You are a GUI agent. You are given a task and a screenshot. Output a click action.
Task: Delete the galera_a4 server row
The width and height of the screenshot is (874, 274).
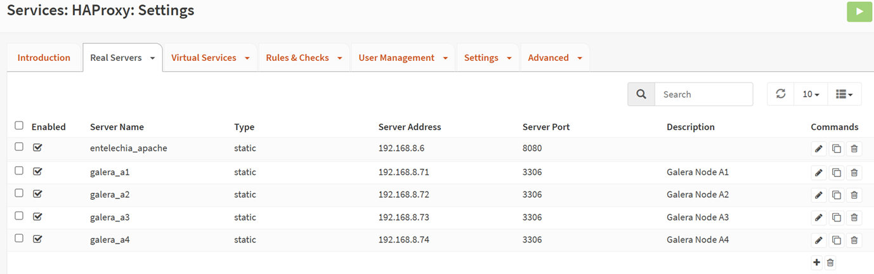click(x=854, y=240)
